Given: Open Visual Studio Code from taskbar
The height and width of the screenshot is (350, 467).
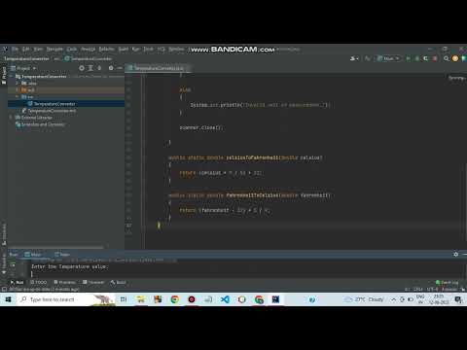Looking at the screenshot, I should coord(225,299).
